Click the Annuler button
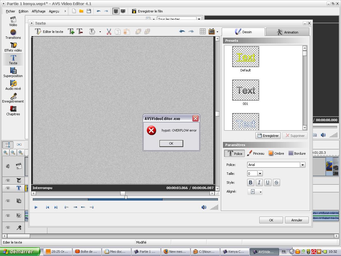341x256 pixels. (x=297, y=220)
